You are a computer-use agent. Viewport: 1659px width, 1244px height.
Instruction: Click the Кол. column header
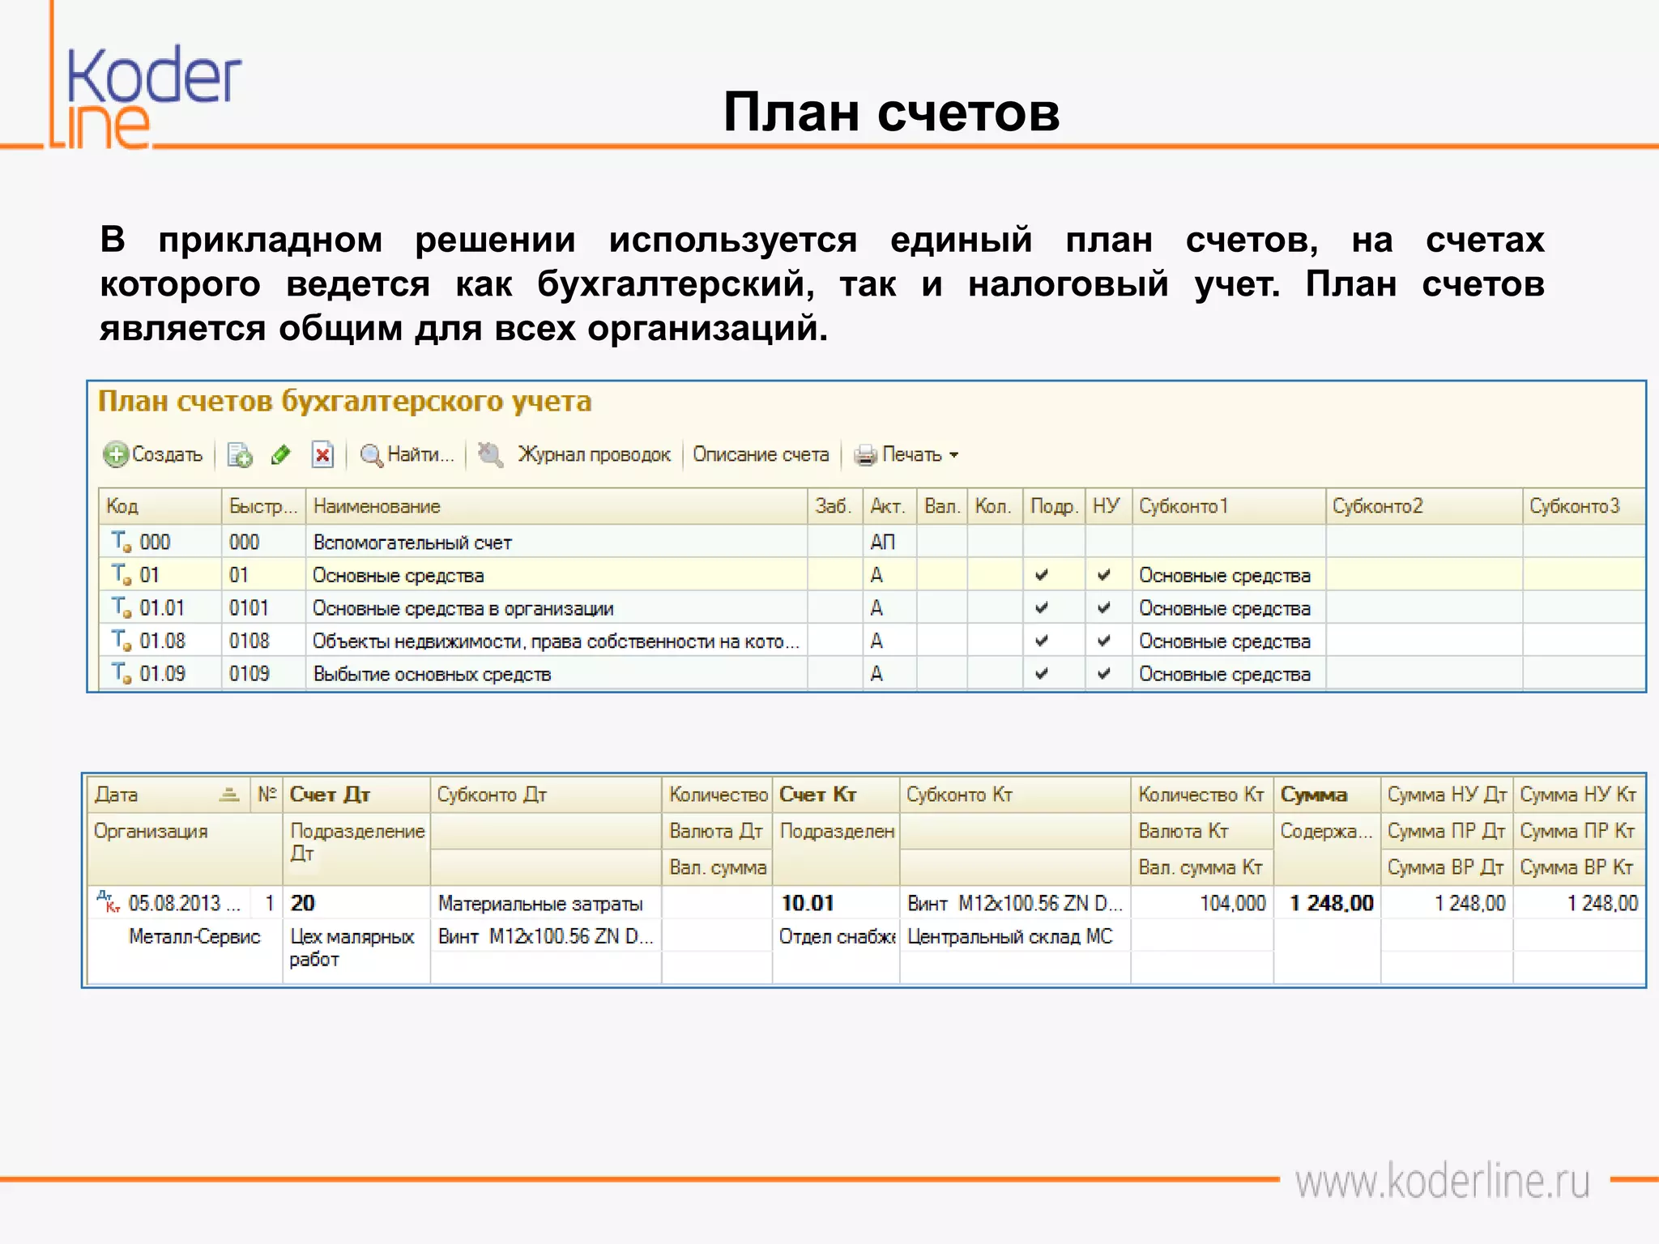pos(995,506)
